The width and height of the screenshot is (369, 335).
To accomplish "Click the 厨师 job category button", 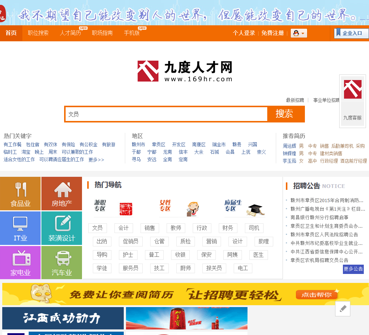I will [186, 268].
